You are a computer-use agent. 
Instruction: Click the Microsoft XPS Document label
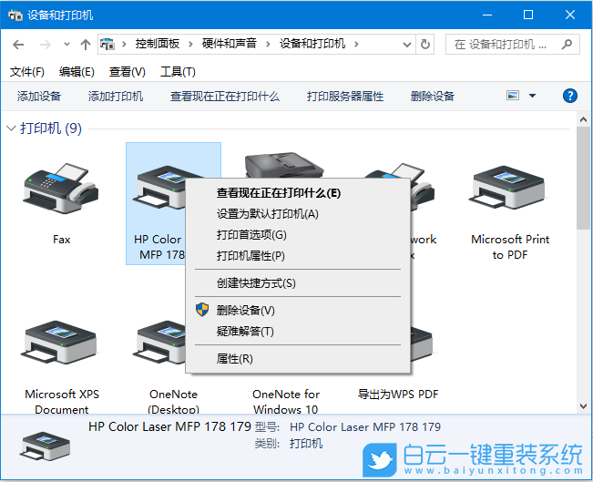(62, 402)
